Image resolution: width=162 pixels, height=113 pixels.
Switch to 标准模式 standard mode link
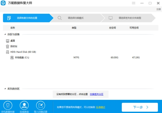click(x=100, y=107)
